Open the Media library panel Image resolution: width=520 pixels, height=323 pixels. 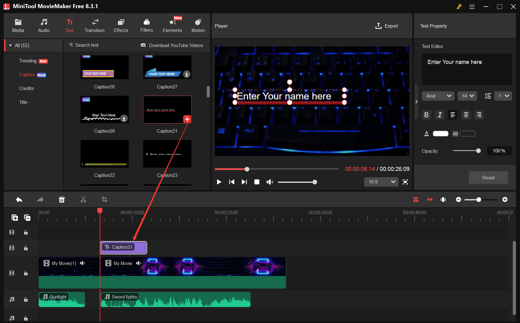[18, 25]
